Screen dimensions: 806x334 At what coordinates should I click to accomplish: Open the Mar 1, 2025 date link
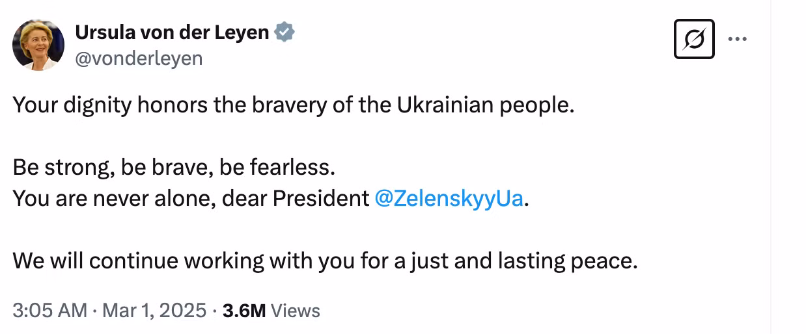[154, 311]
